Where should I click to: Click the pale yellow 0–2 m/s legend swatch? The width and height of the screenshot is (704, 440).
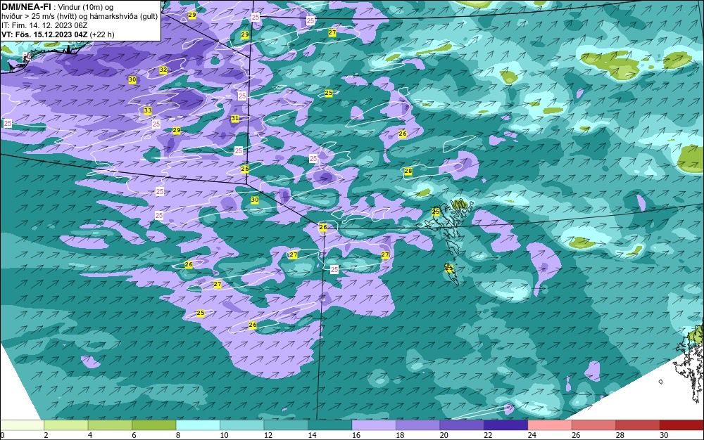tap(22, 425)
